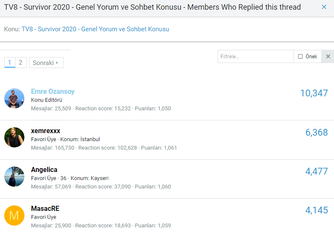Open MasacRE's username link
Image resolution: width=334 pixels, height=232 pixels.
coord(45,209)
